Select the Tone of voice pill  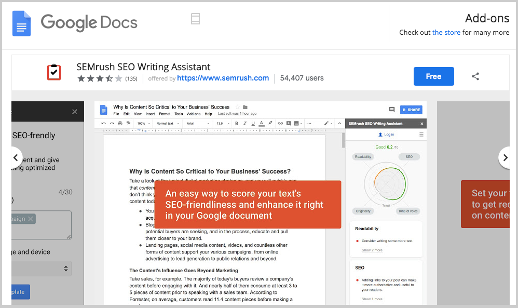pos(407,211)
